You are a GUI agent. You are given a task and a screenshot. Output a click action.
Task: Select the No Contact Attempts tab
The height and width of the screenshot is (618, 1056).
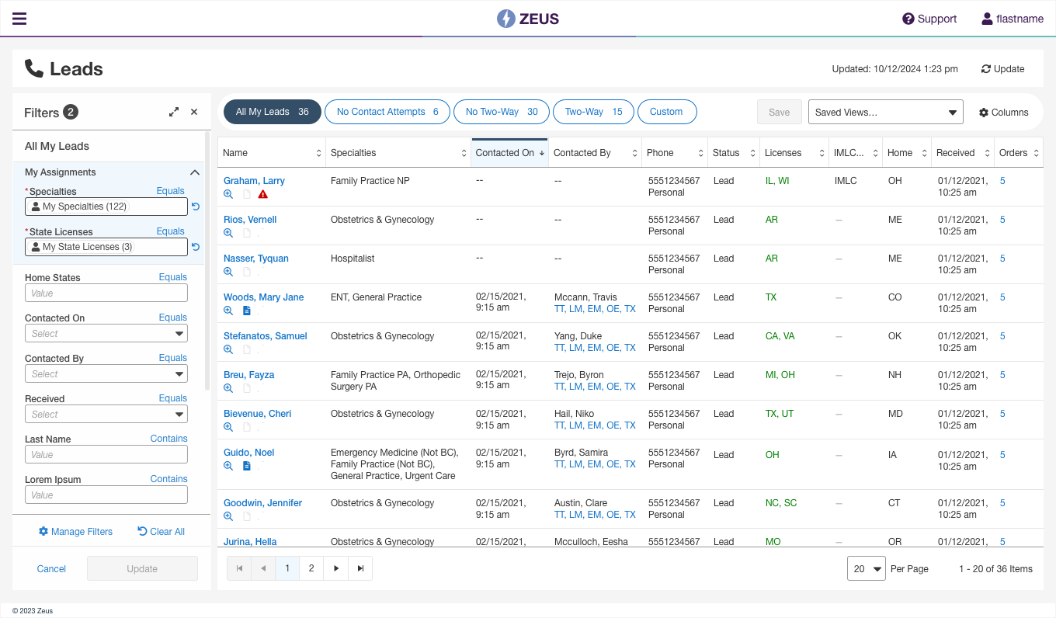(x=387, y=112)
